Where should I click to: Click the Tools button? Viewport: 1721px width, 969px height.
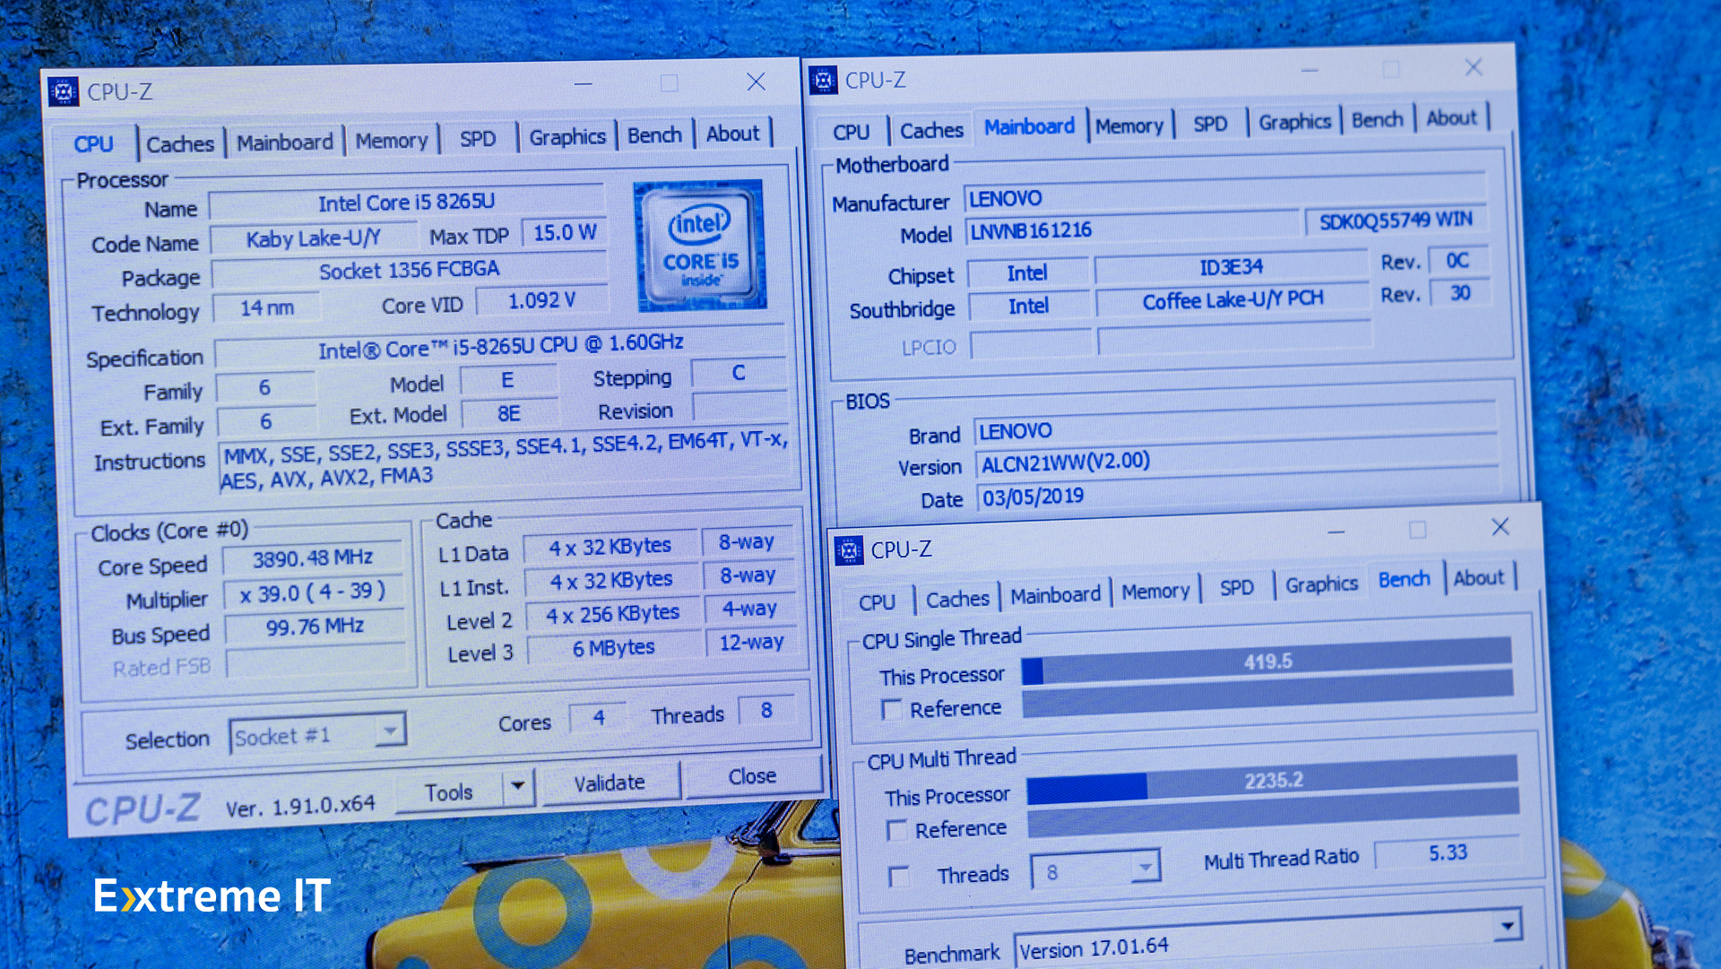click(x=448, y=792)
